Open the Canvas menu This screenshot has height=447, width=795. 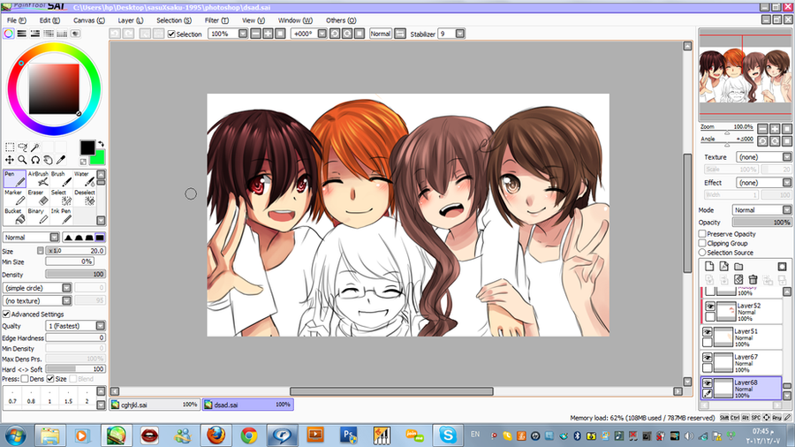(x=88, y=20)
